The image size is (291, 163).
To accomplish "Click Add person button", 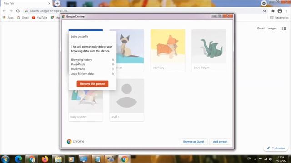I will pos(220,142).
